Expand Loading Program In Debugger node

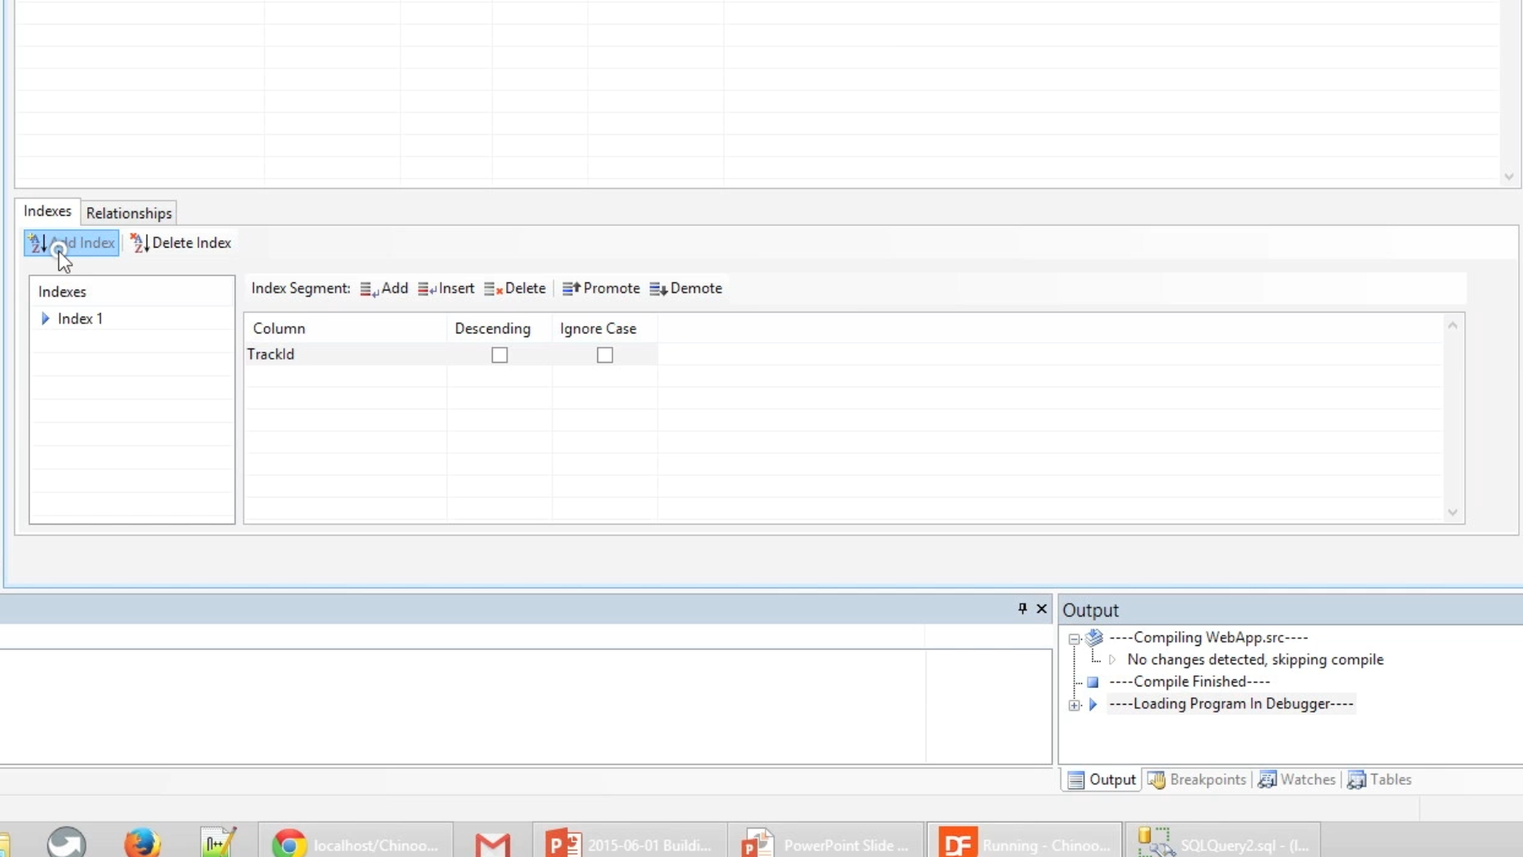pyautogui.click(x=1074, y=705)
